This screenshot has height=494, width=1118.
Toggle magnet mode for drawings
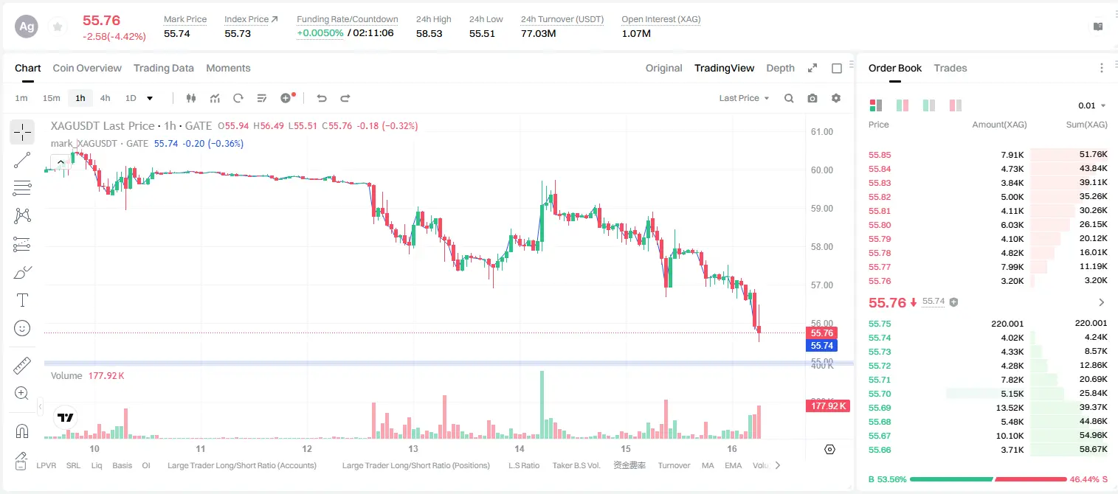(22, 431)
